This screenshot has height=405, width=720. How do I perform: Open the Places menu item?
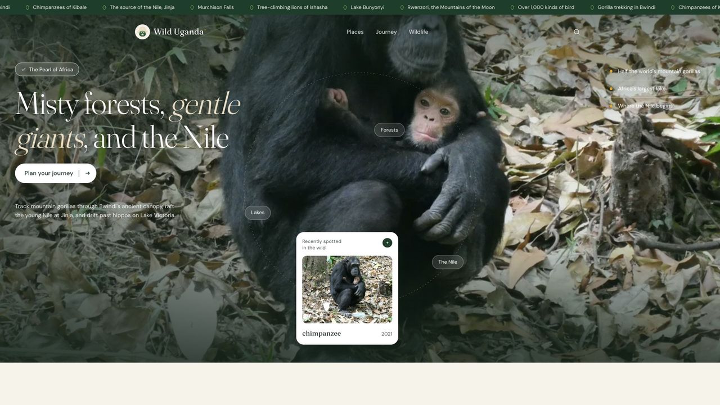(355, 32)
